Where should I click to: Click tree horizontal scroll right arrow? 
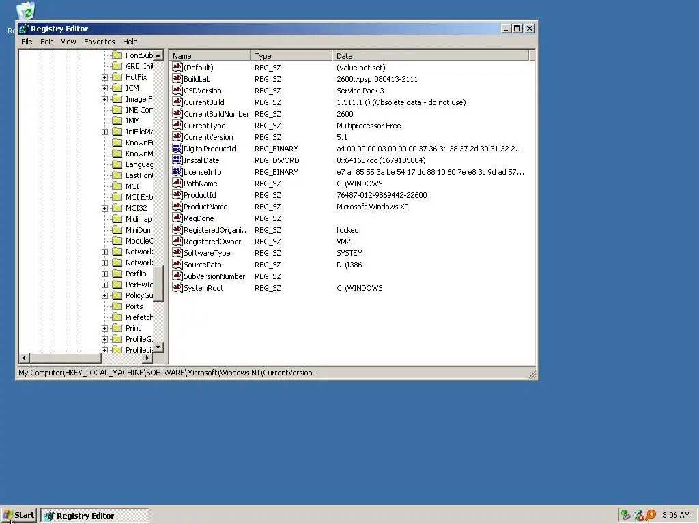pyautogui.click(x=147, y=358)
